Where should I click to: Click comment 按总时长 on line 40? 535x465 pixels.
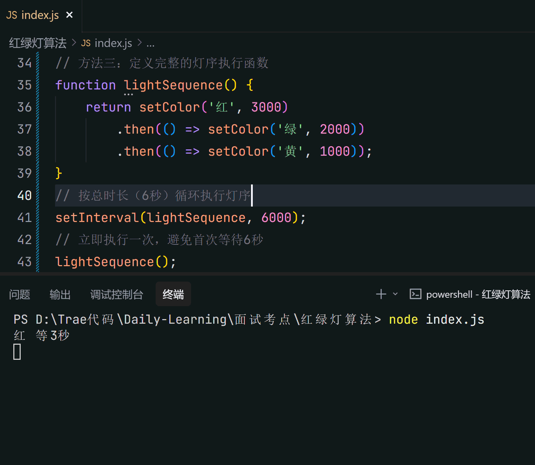153,196
